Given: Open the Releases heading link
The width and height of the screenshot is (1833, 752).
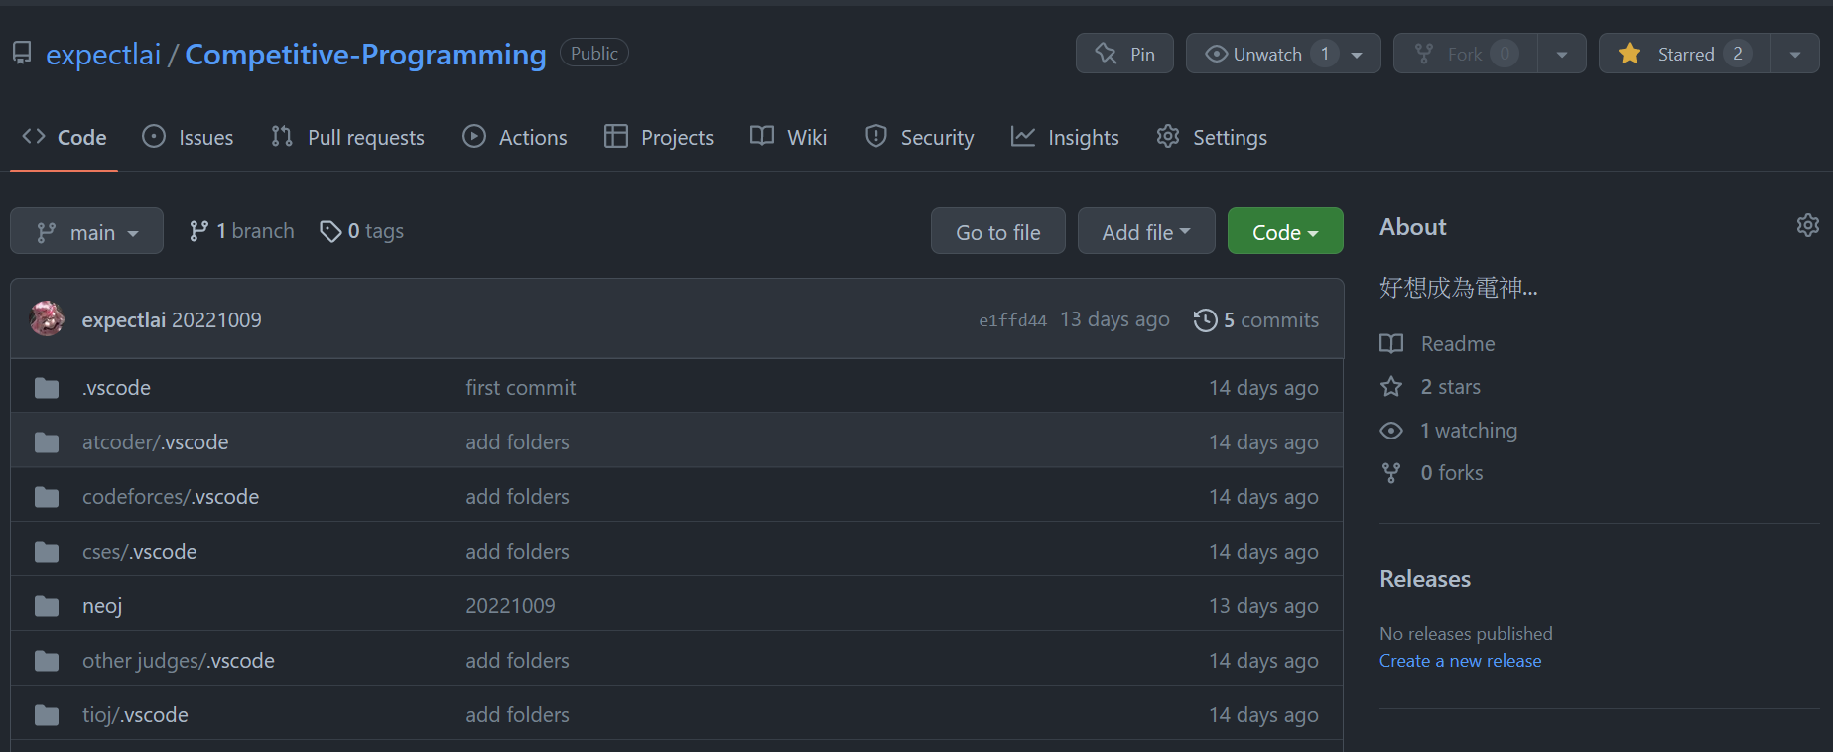Looking at the screenshot, I should [1425, 579].
